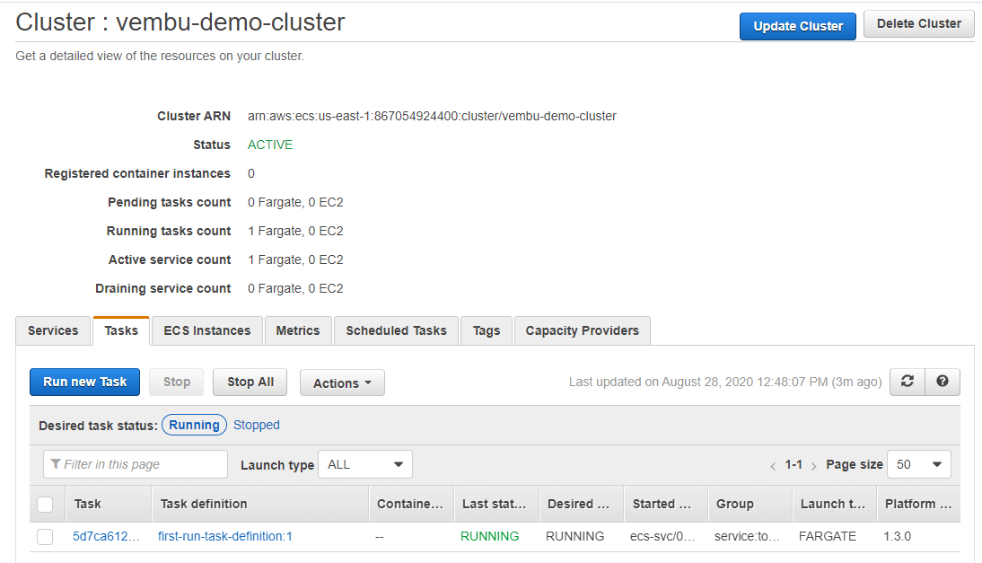Click the Cluster ARN value text

click(432, 116)
